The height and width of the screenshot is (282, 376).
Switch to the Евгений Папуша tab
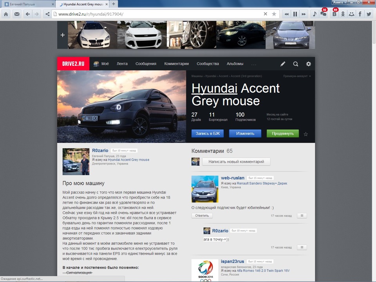pos(27,4)
